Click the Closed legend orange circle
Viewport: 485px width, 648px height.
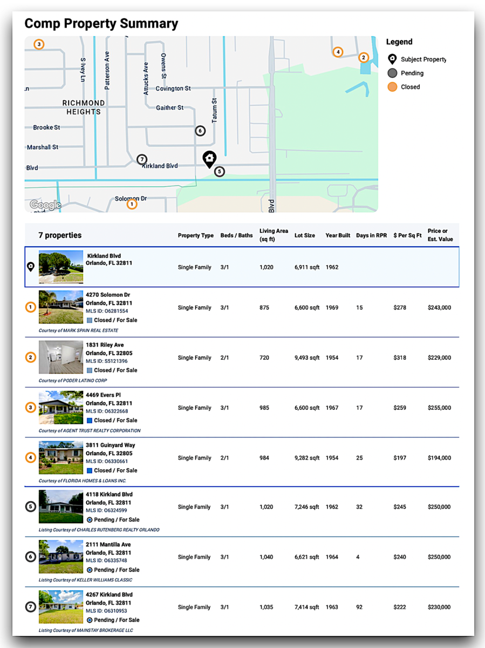[x=392, y=86]
